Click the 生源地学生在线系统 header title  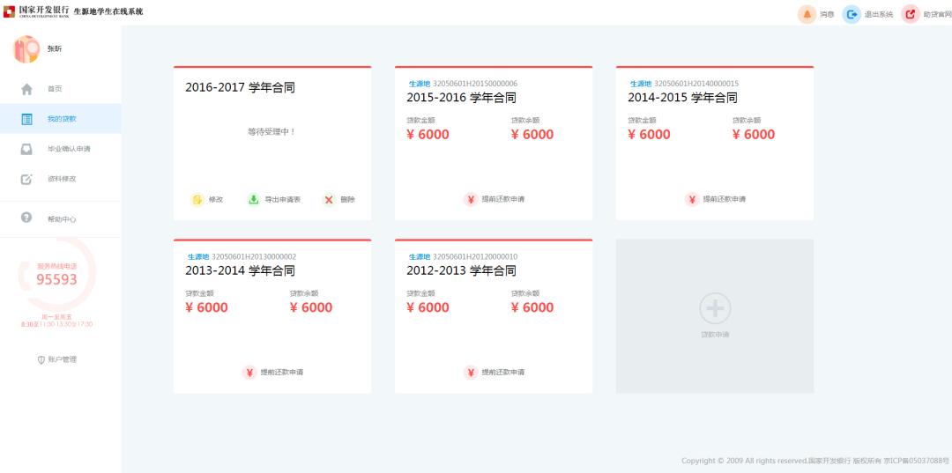click(108, 11)
